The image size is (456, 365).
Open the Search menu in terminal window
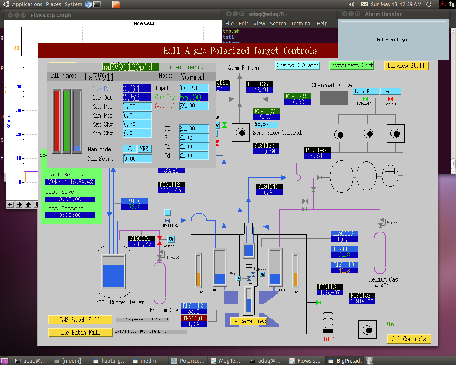278,24
